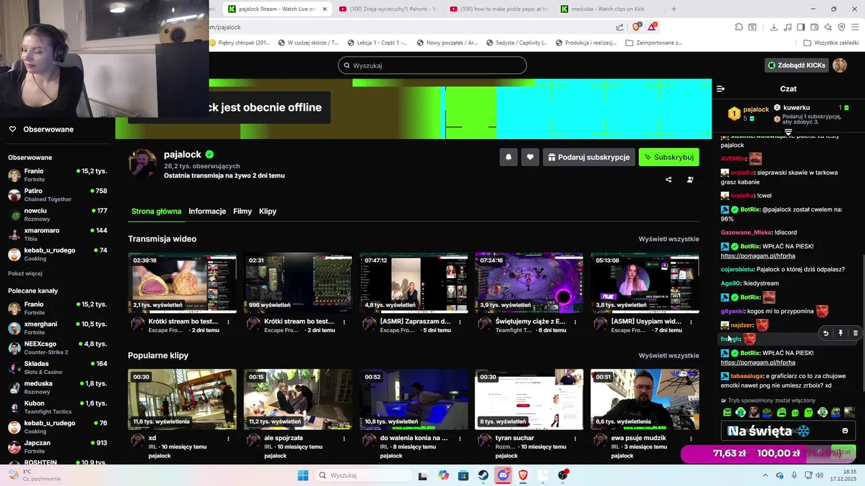865x486 pixels.
Task: Open Copilot from the taskbar
Action: click(x=443, y=475)
